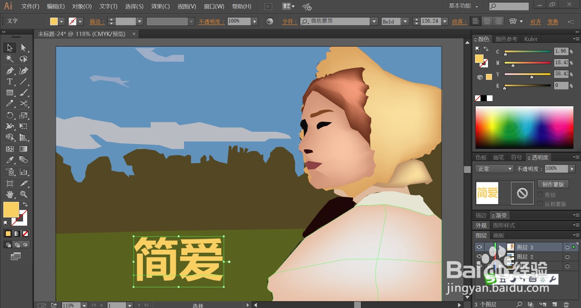Select the Zoom tool
581x308 pixels.
(24, 194)
